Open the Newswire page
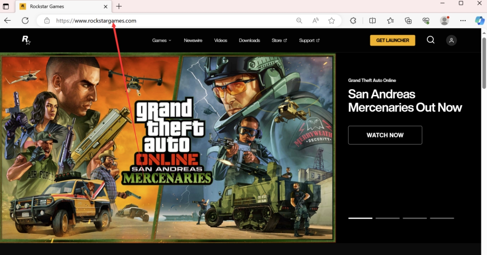 (193, 40)
